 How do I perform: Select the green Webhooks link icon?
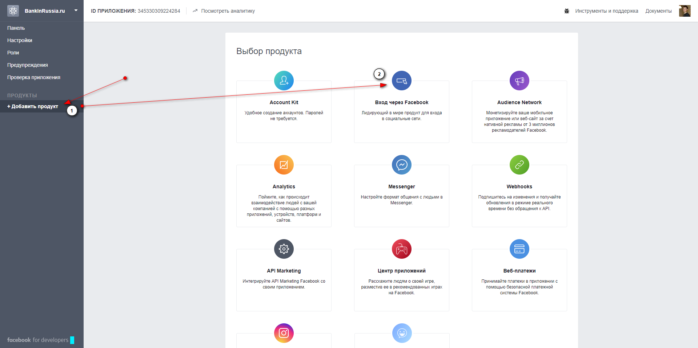[x=520, y=165]
